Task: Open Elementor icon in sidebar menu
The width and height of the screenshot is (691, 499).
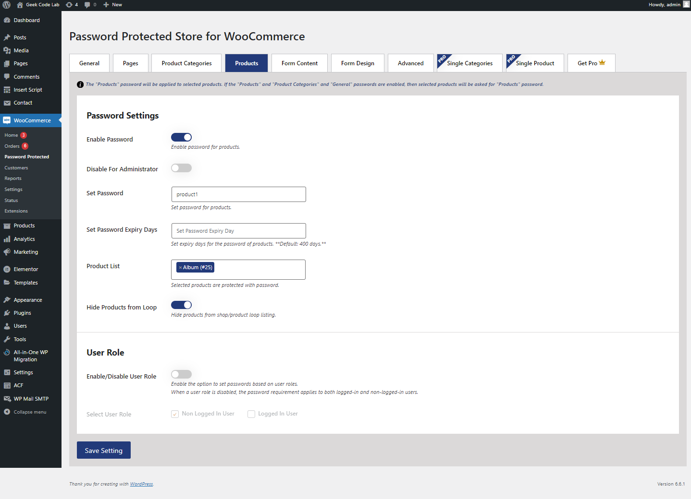Action: (7, 269)
